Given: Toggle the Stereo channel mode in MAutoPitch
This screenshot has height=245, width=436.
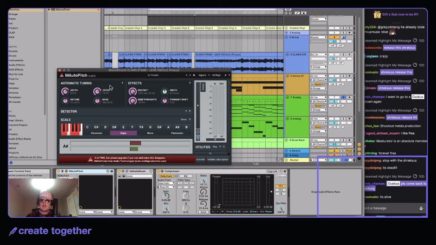Looking at the screenshot, I should point(203,87).
